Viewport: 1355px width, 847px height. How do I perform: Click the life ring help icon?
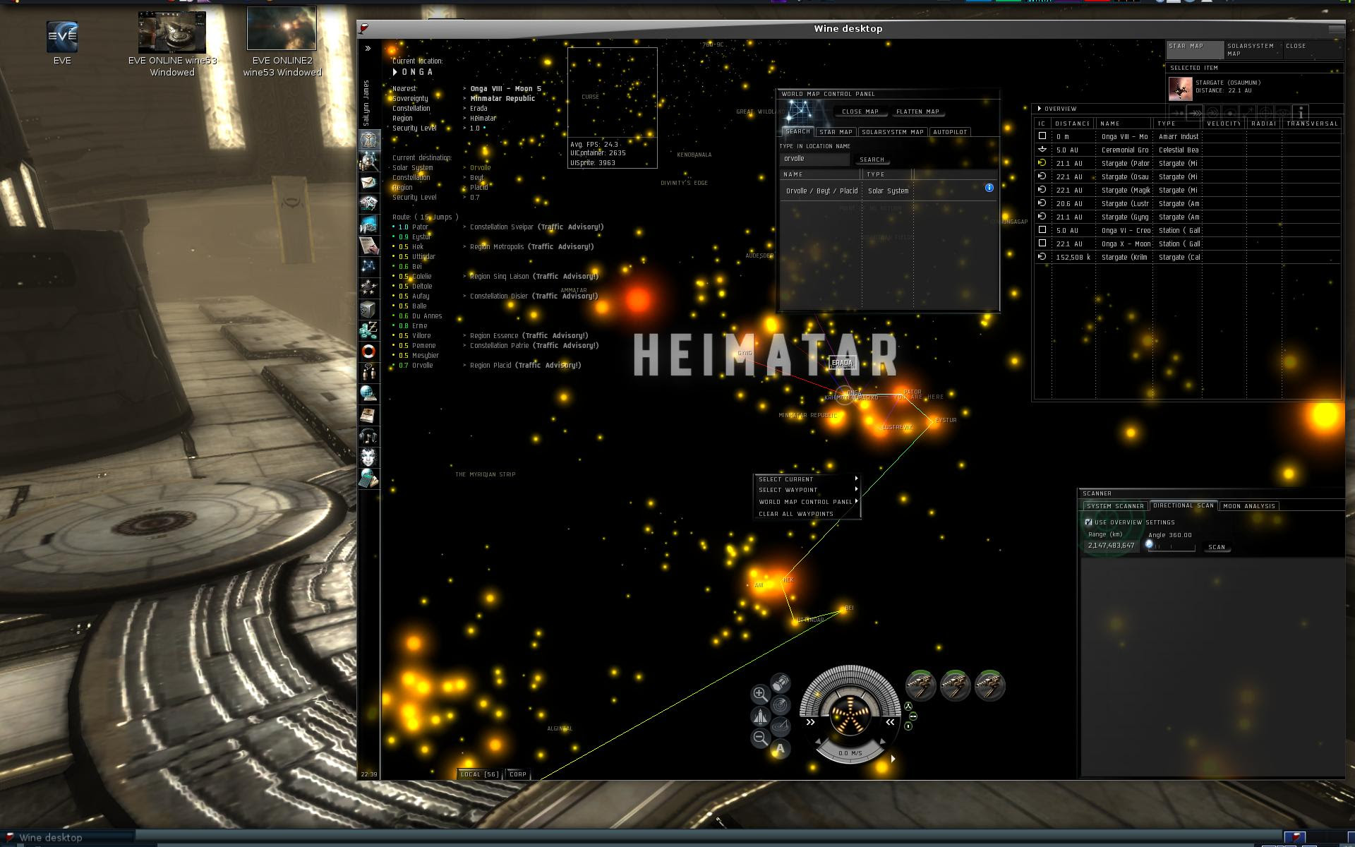pos(368,352)
